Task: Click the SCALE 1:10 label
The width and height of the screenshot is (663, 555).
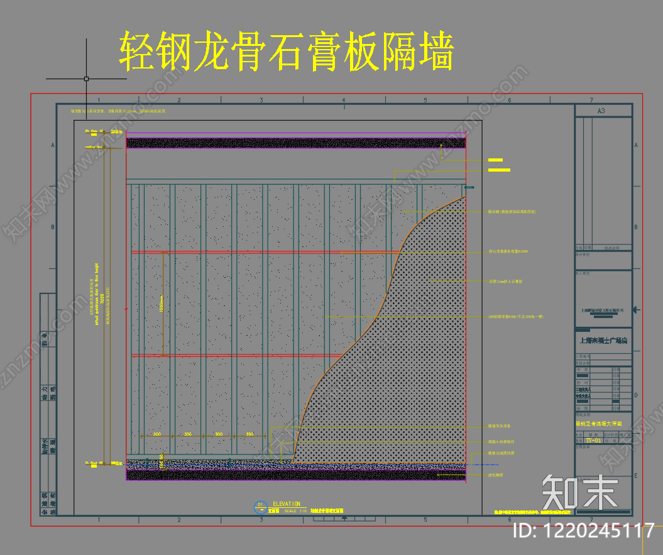Action: 295,511
